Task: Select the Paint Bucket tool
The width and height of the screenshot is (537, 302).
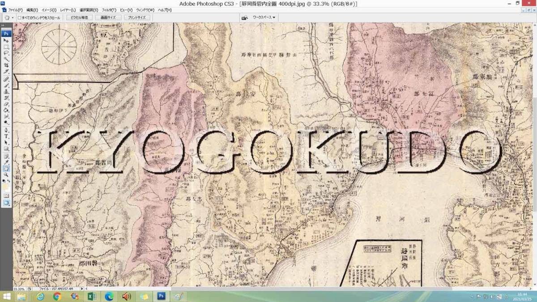Action: [x=6, y=110]
